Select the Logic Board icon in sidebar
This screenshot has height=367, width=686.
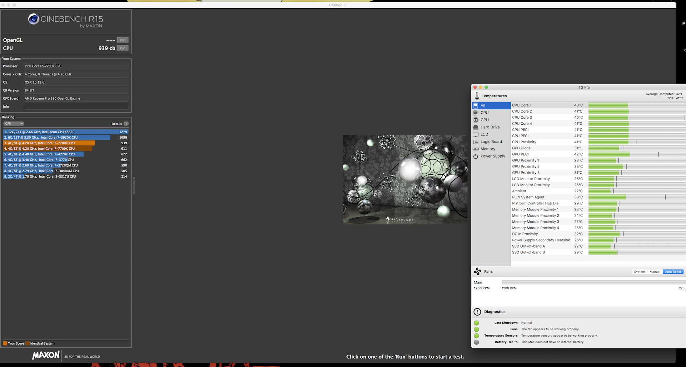[x=476, y=142]
